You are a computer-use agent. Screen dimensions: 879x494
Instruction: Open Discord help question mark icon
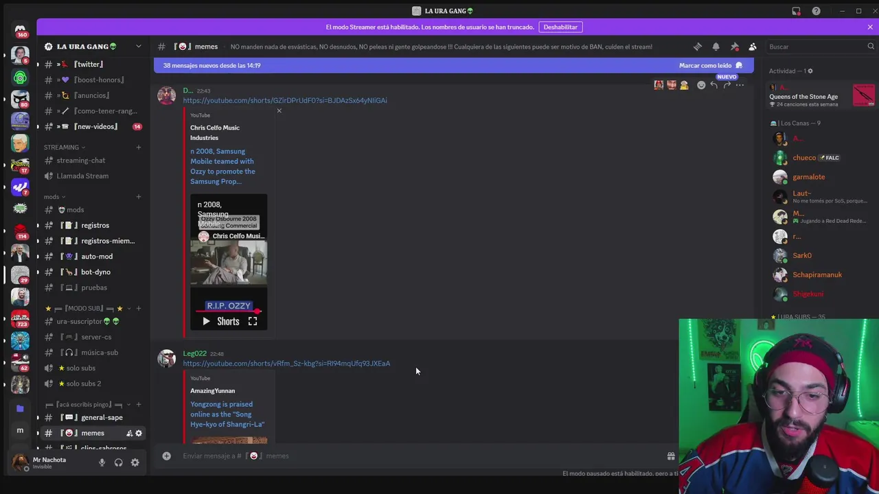pos(816,11)
